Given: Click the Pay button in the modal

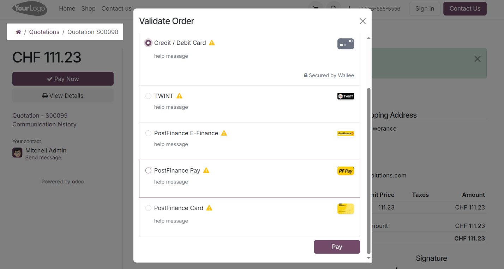Looking at the screenshot, I should tap(337, 246).
